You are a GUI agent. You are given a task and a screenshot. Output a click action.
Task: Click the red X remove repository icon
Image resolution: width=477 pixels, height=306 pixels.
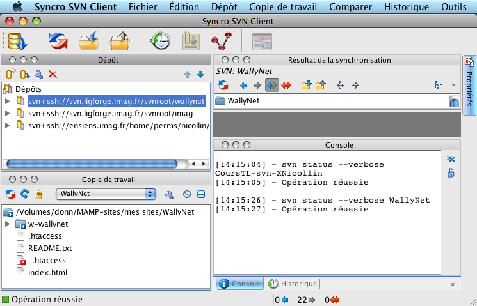click(53, 74)
